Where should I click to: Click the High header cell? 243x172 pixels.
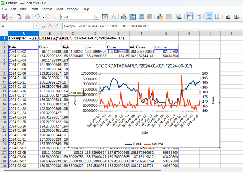pos(73,47)
